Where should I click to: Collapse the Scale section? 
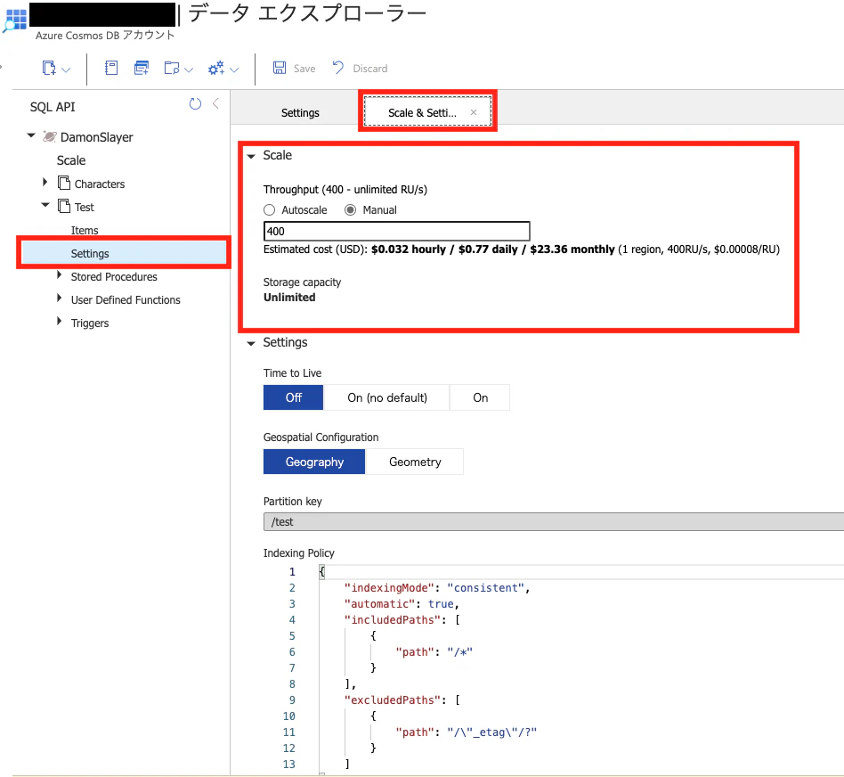(251, 156)
